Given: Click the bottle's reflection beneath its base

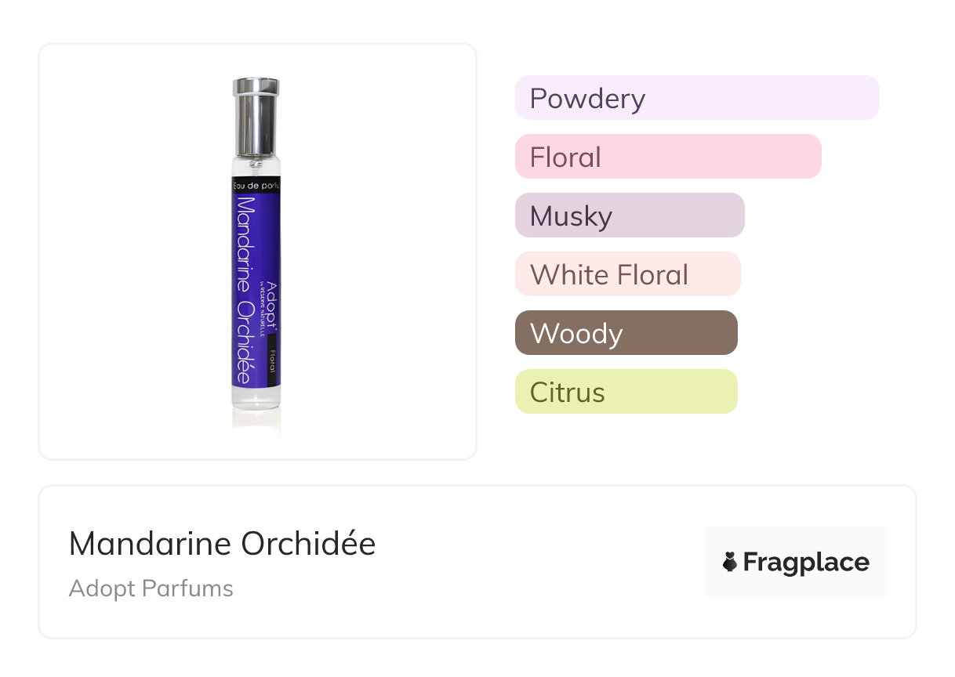Looking at the screenshot, I should point(256,423).
